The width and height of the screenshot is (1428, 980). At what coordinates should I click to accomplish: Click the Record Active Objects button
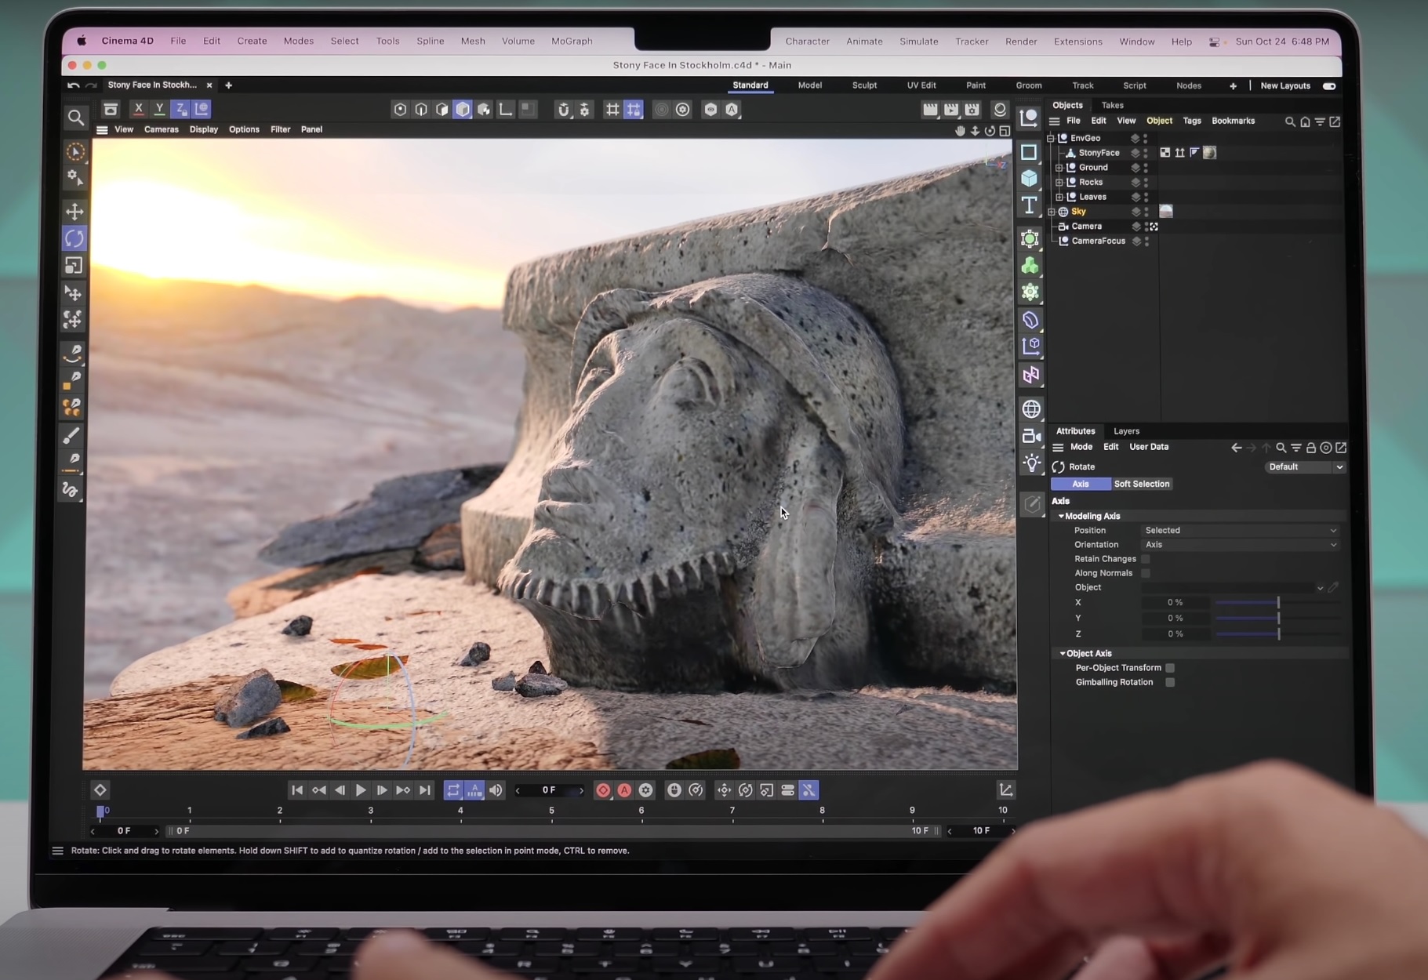coord(603,790)
